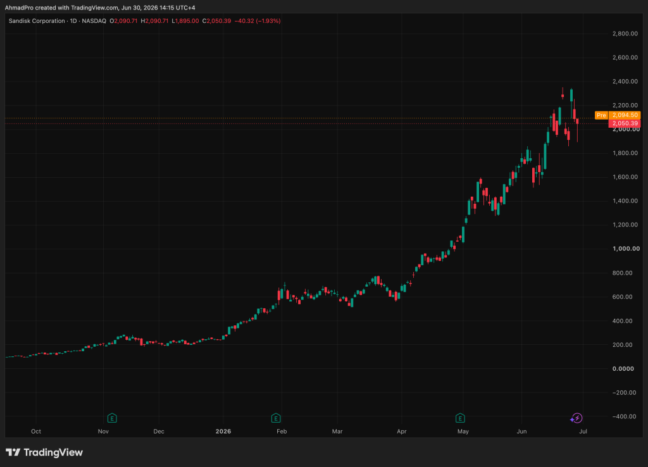648x467 pixels.
Task: Select the red 2,050.39 last price label
Action: pyautogui.click(x=625, y=123)
